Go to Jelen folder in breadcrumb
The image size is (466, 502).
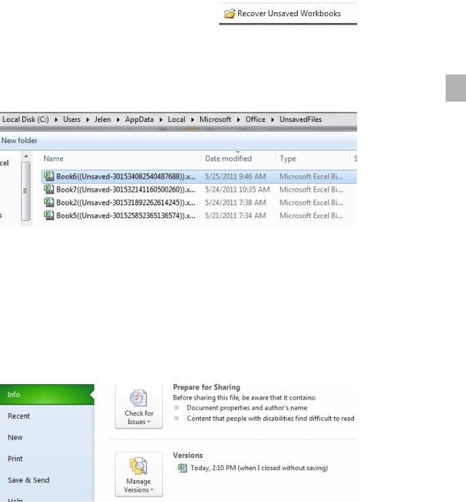click(x=103, y=119)
